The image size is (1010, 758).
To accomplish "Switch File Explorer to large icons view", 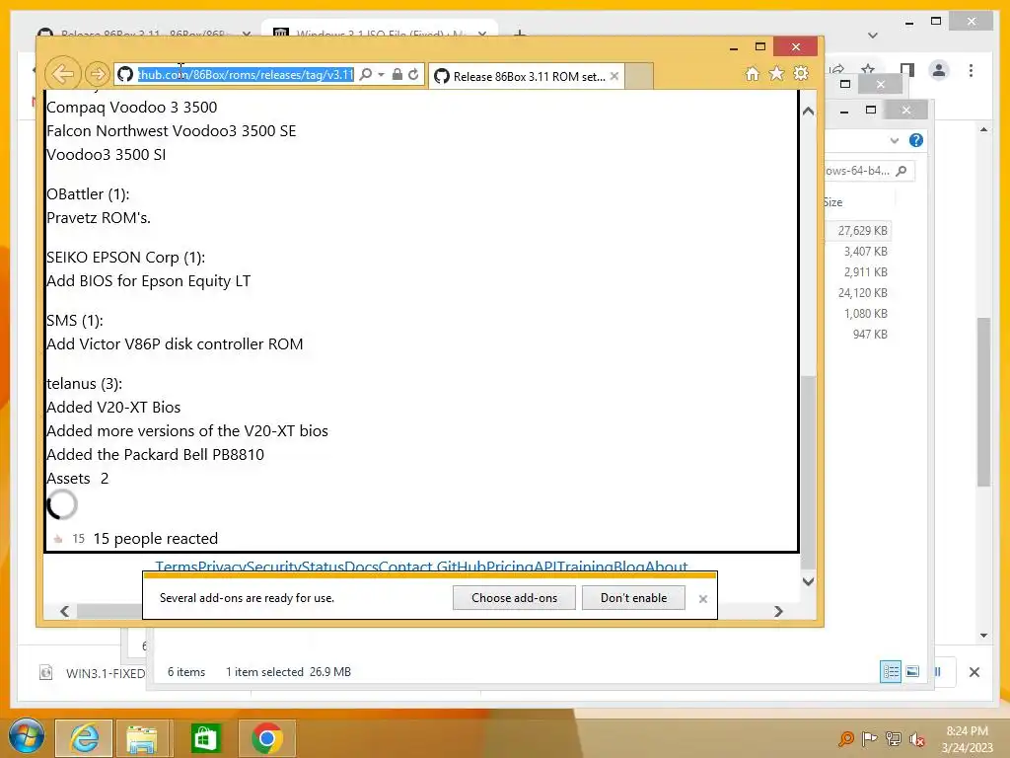I will tap(912, 671).
